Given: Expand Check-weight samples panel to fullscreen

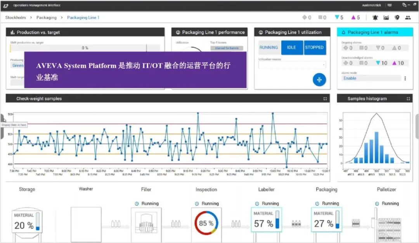Looking at the screenshot, I should 325,99.
